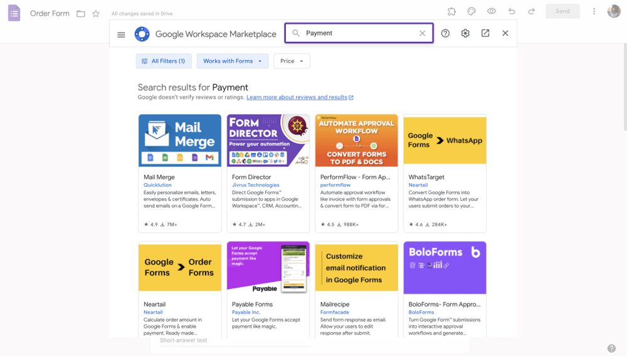Open the Payable Inc. developer link

pyautogui.click(x=246, y=312)
